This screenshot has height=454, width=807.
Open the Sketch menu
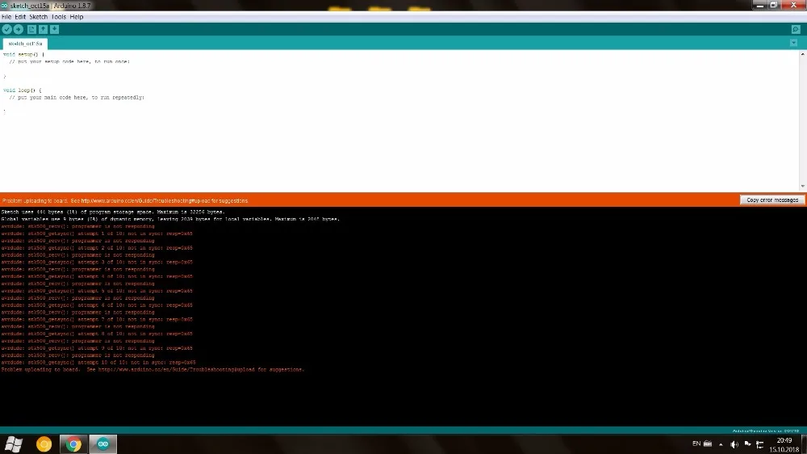pyautogui.click(x=39, y=16)
